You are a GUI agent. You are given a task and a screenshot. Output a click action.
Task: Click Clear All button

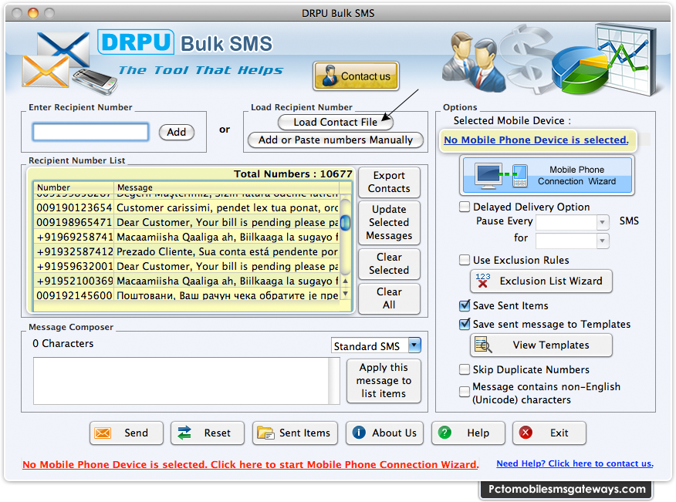(389, 298)
